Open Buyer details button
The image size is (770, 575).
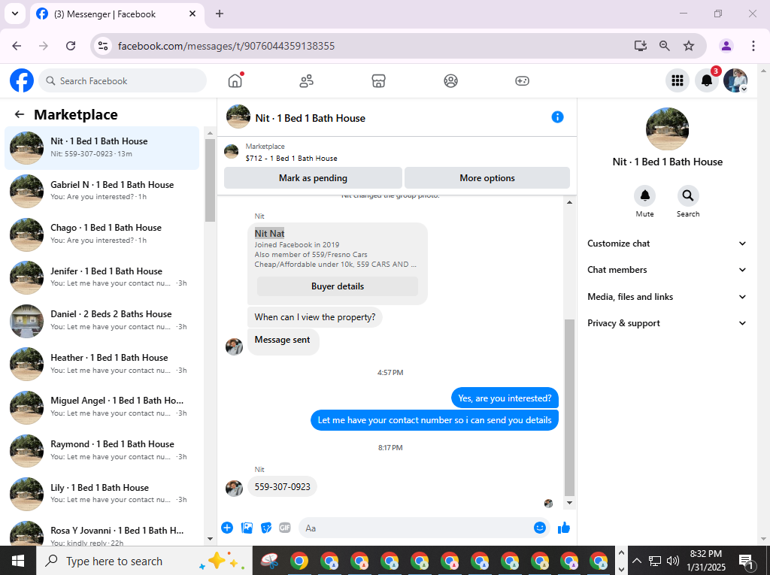coord(338,286)
